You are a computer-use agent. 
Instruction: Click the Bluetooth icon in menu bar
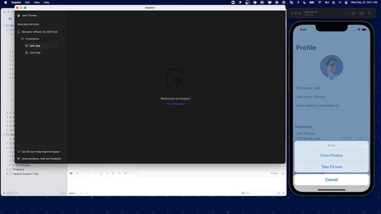pos(298,2)
